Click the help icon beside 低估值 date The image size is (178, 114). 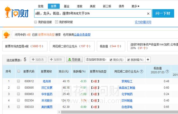pos(167,72)
